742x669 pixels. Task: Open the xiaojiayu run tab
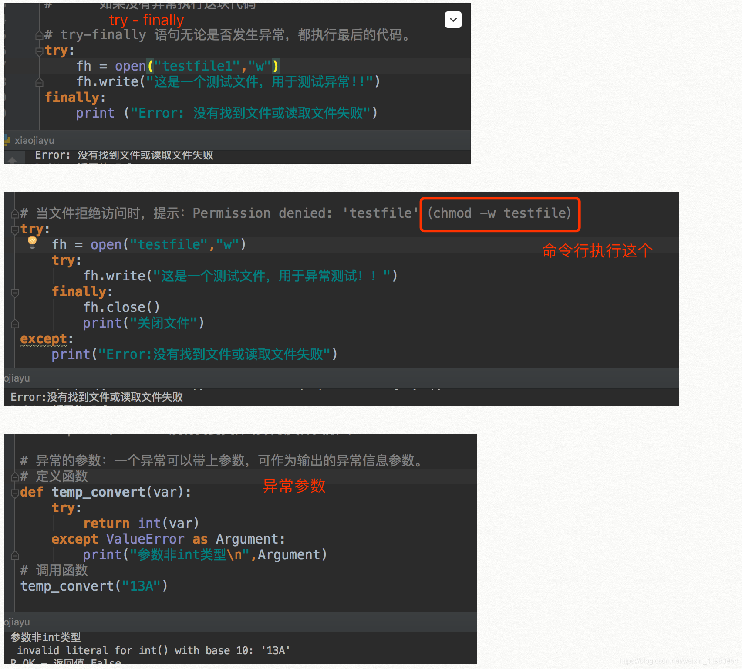(34, 140)
